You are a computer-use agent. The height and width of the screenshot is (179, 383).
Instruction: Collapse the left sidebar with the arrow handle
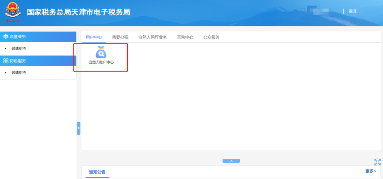coord(78,128)
